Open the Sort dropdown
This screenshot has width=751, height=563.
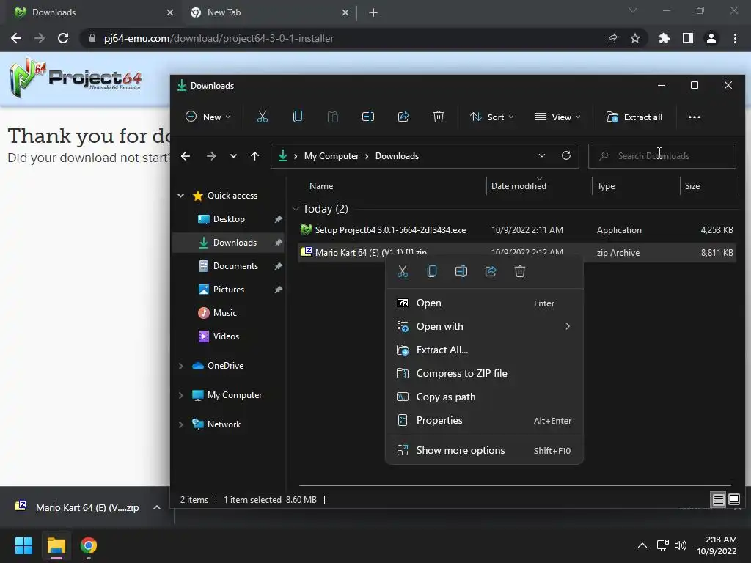(x=492, y=117)
